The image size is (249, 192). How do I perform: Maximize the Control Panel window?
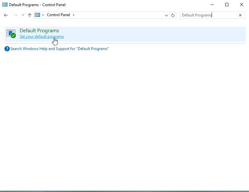(x=227, y=5)
